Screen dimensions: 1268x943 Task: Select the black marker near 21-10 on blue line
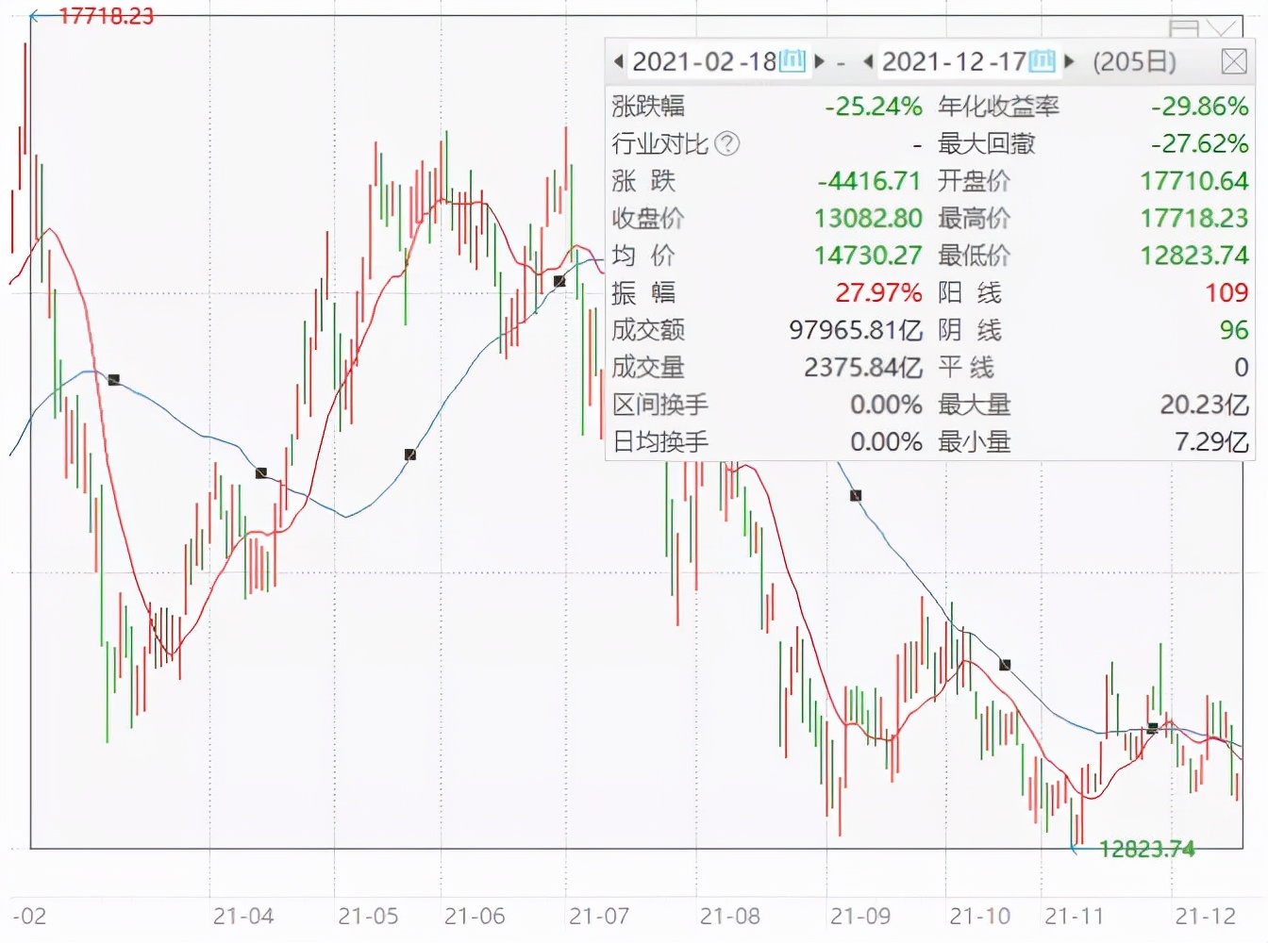point(1005,665)
